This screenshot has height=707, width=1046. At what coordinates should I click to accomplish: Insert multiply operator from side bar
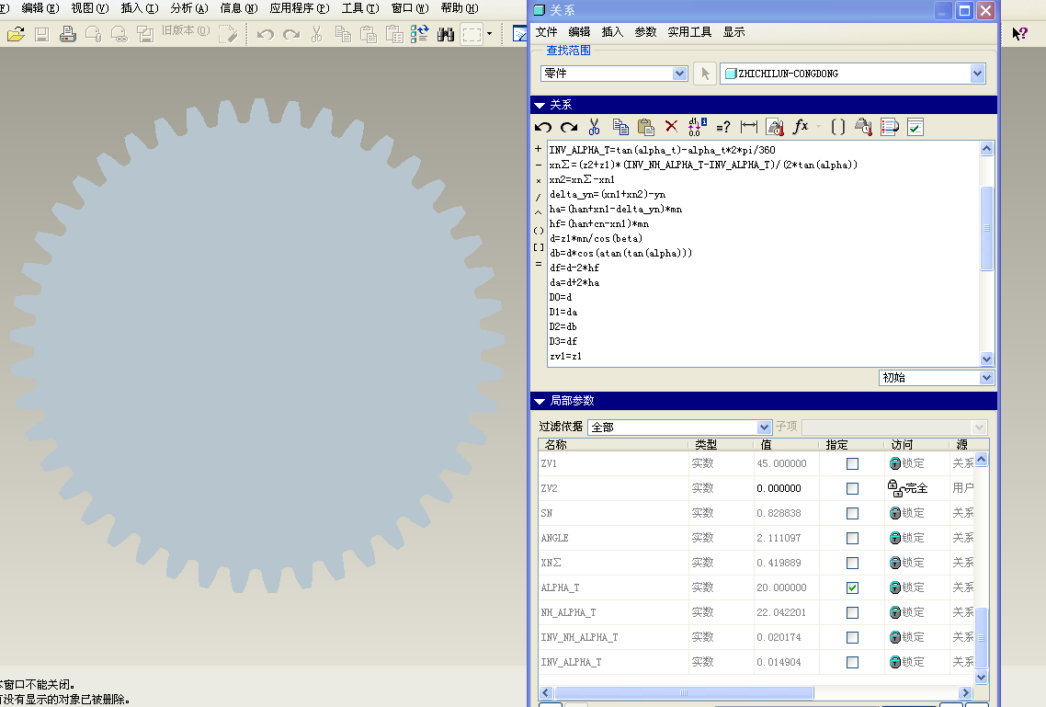pos(539,181)
